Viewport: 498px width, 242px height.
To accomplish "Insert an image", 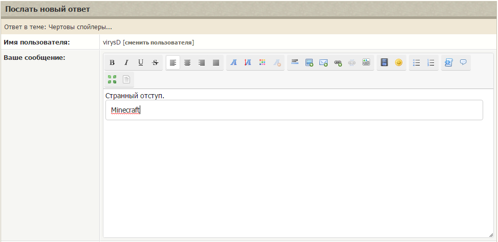I will [309, 62].
